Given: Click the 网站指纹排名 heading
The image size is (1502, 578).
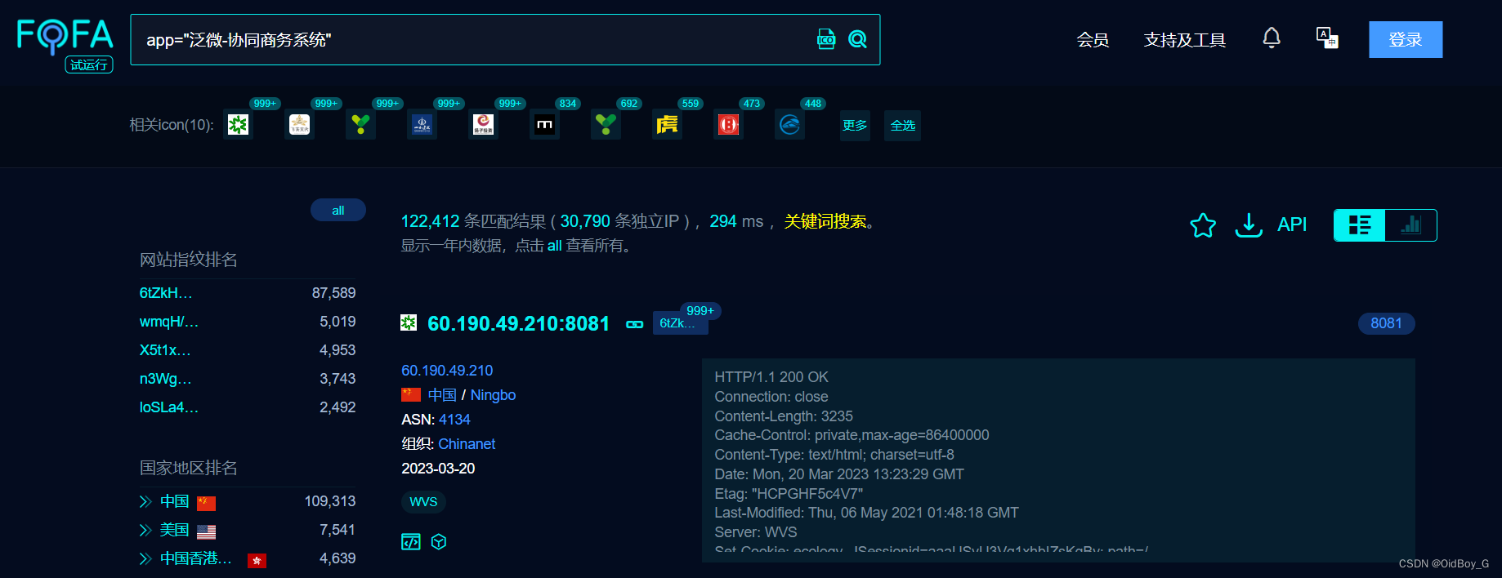Looking at the screenshot, I should click(x=189, y=260).
